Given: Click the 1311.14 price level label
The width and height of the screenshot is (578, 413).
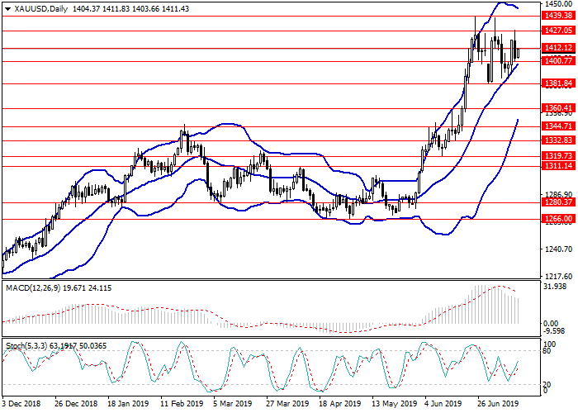Looking at the screenshot, I should [x=558, y=166].
